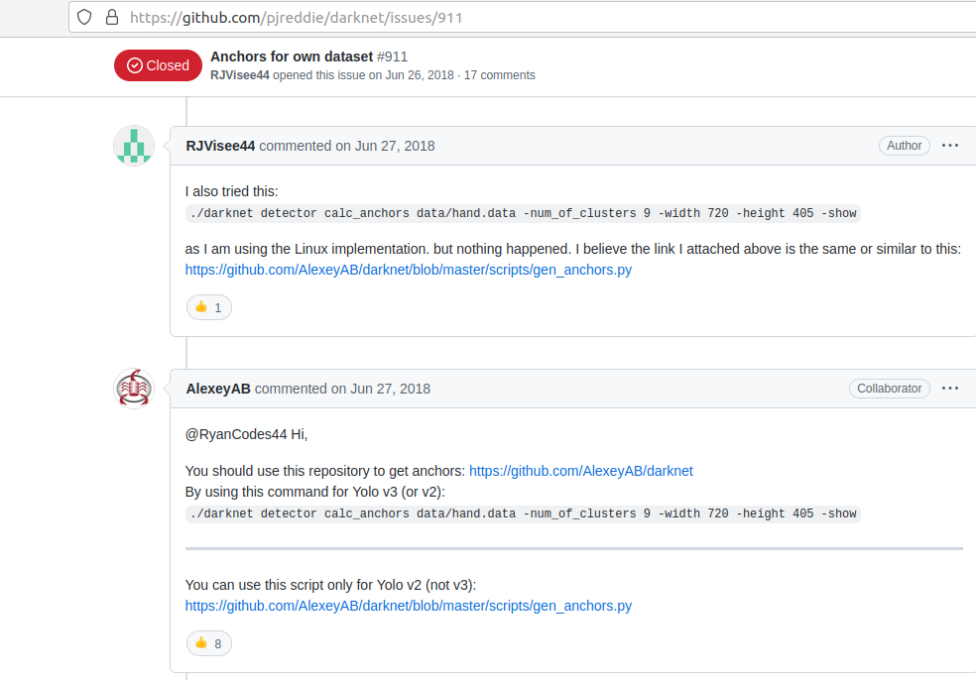
Task: Open RJVisee44 username in issue header
Action: pos(240,75)
